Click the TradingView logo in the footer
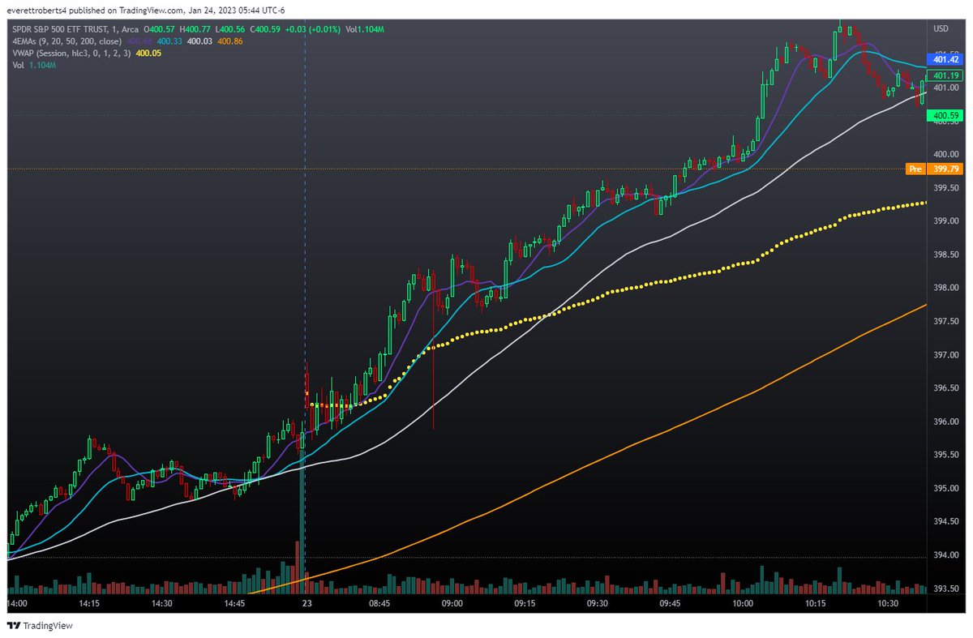Screen dimensions: 973x638 click(38, 626)
